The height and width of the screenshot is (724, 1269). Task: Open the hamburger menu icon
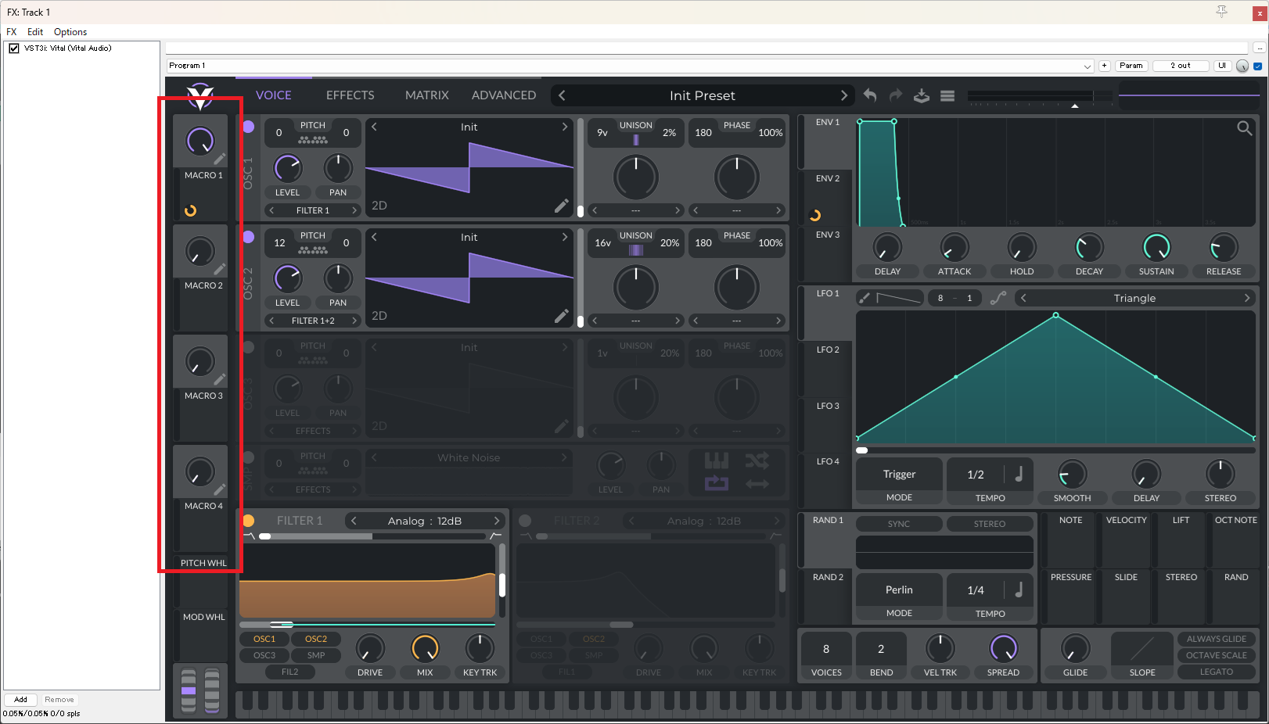click(x=947, y=95)
